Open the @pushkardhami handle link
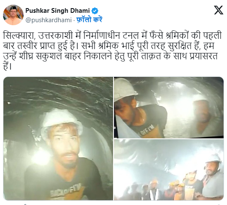227x205 pixels. point(48,20)
